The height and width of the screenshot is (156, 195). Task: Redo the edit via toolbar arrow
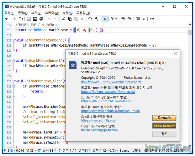pyautogui.click(x=55, y=19)
